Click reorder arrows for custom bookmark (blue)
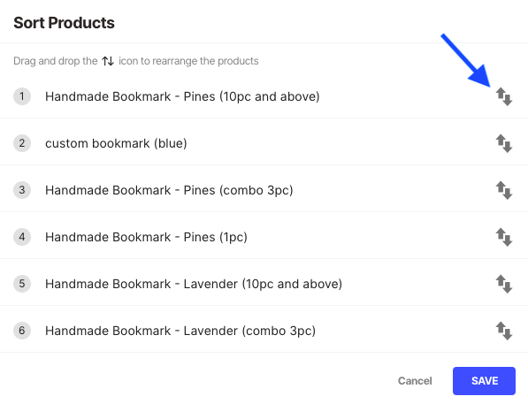The height and width of the screenshot is (404, 528). (504, 143)
